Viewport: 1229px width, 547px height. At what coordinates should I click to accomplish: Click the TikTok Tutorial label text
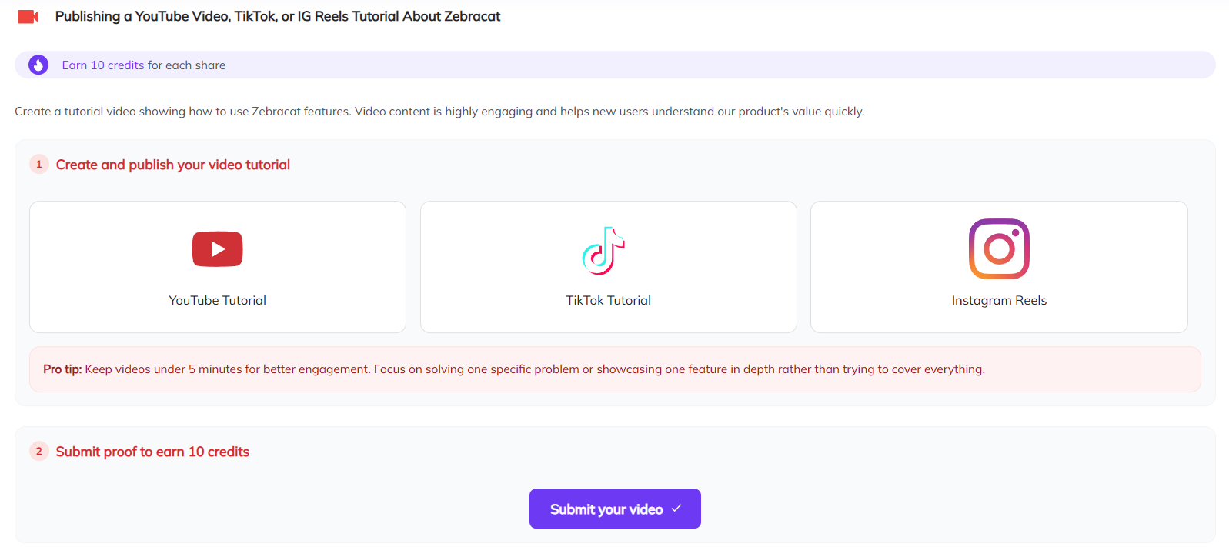click(x=609, y=301)
